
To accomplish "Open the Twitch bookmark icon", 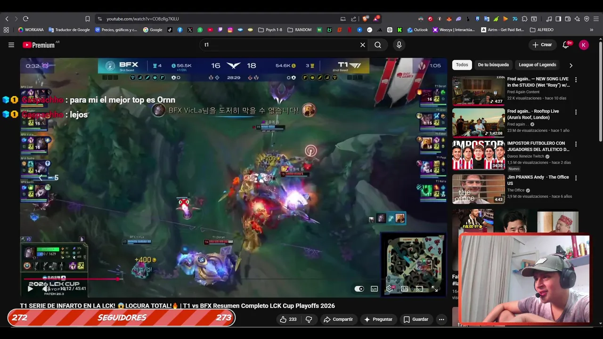I will [x=220, y=30].
